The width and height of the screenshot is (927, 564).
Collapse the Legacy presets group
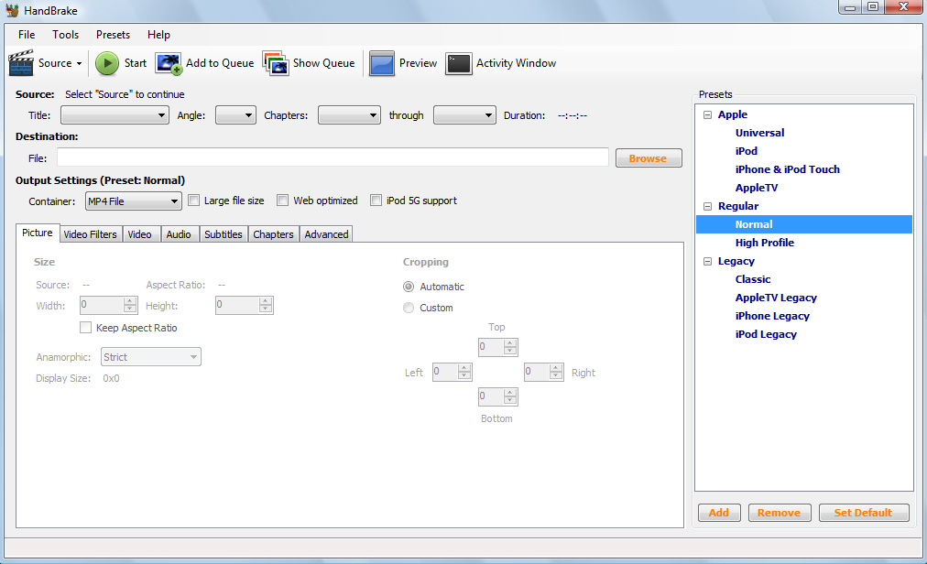(708, 261)
